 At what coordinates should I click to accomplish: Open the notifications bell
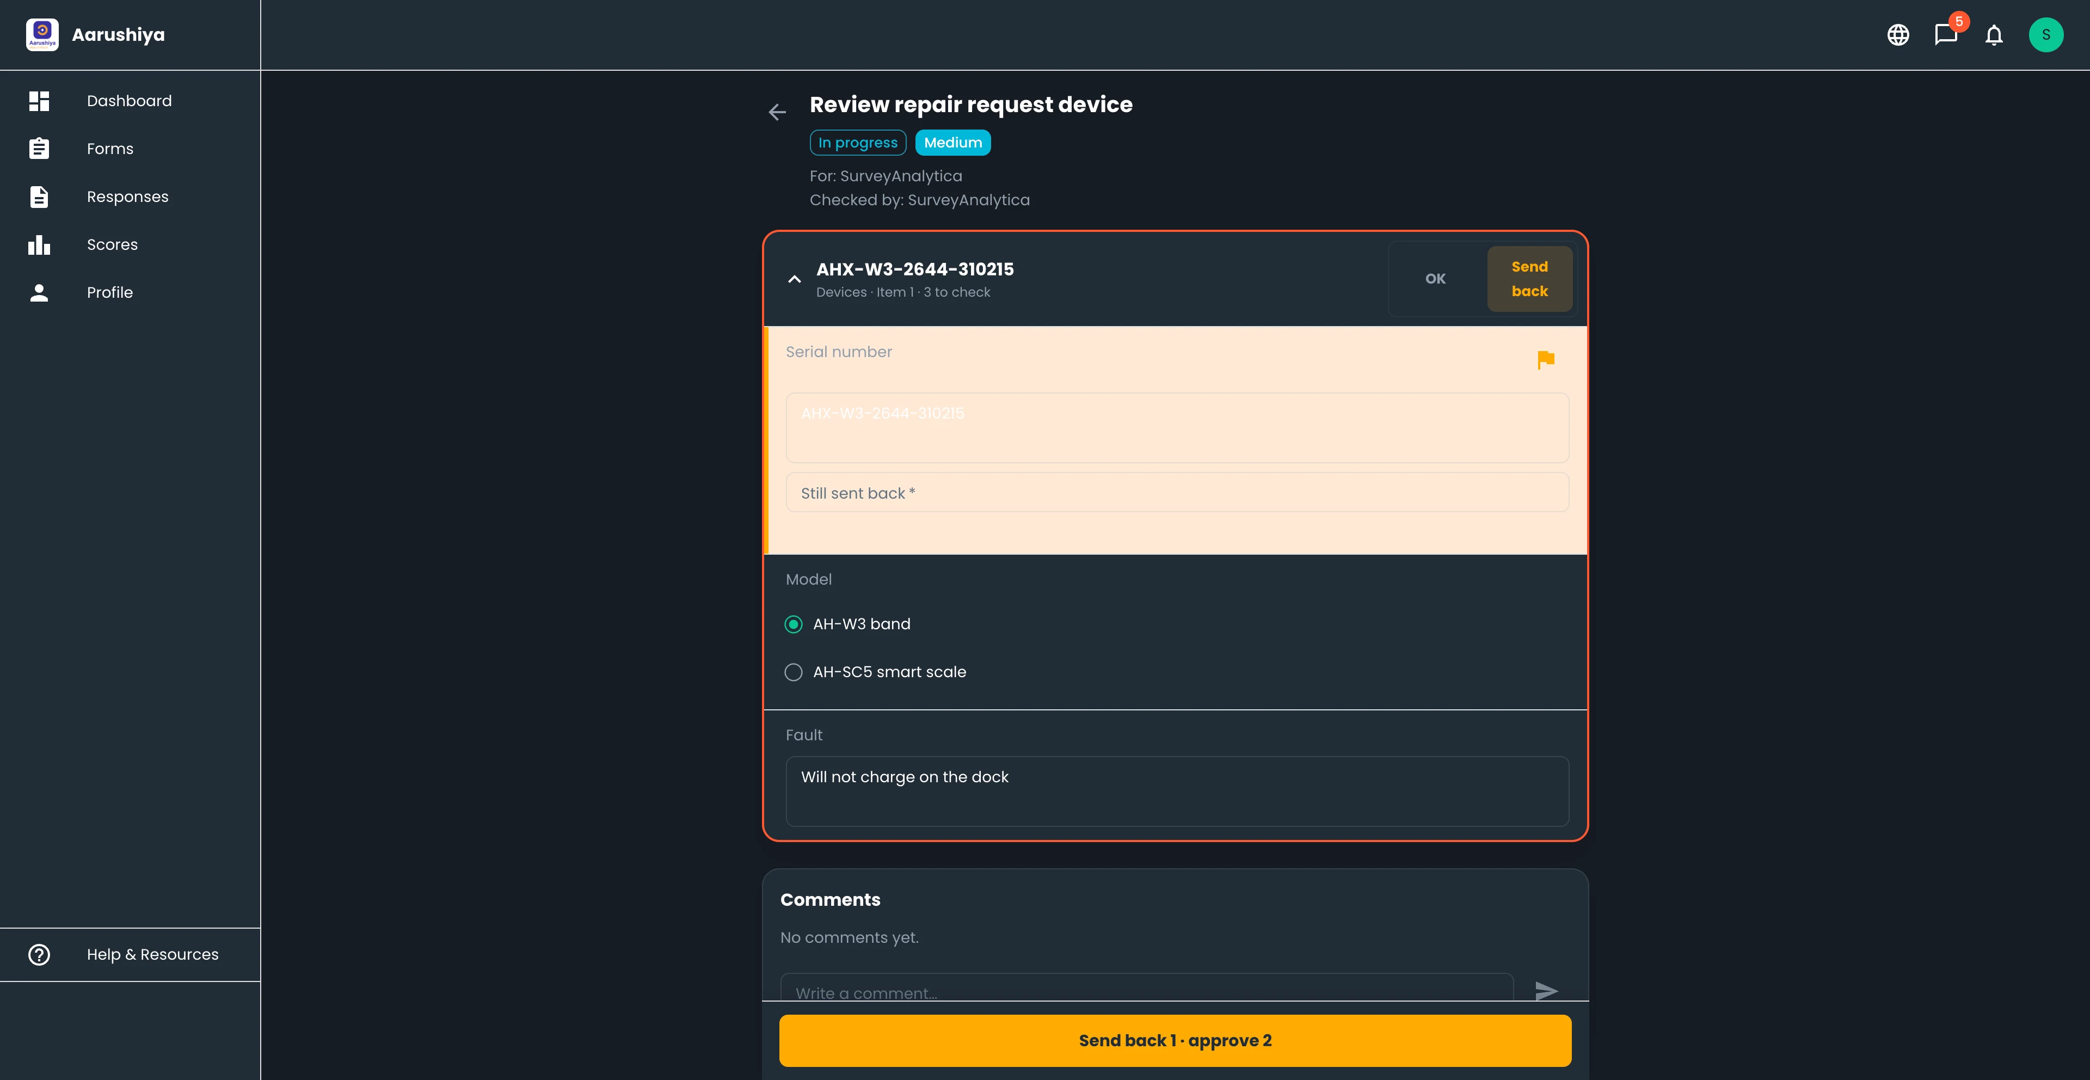point(1994,35)
